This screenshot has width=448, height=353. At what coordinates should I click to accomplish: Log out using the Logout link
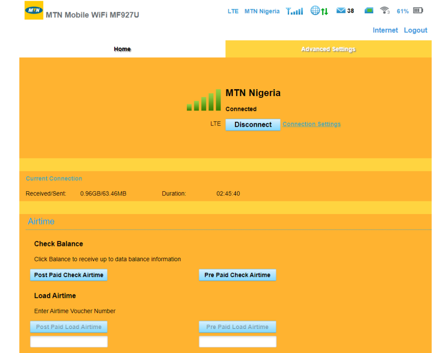click(x=415, y=30)
